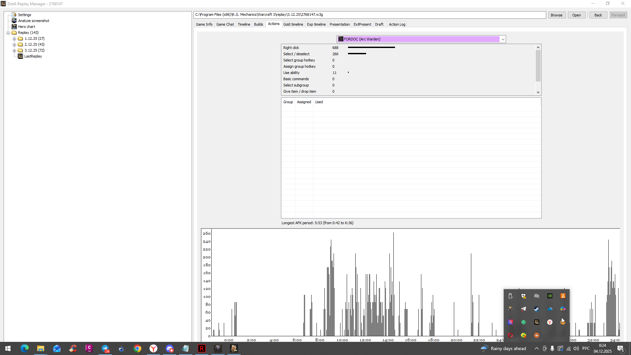Open Telegram from the taskbar
This screenshot has height=355, width=631.
click(x=105, y=348)
